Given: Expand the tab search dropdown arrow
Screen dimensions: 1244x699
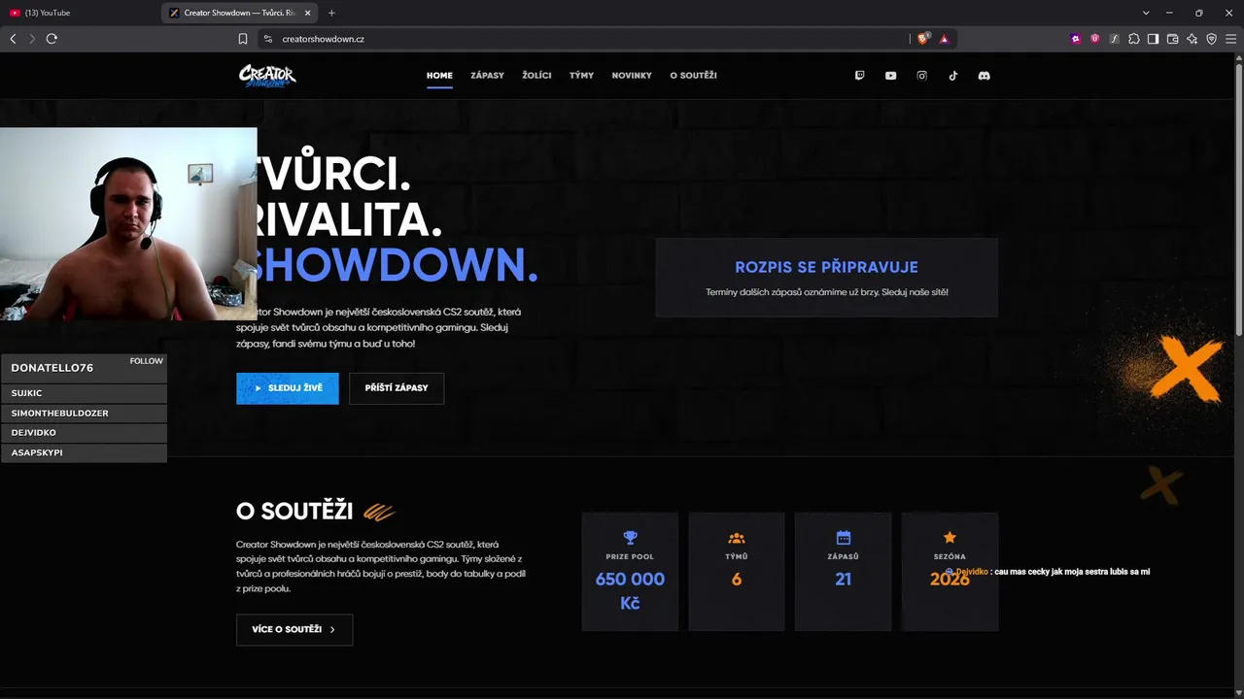Looking at the screenshot, I should click(1146, 13).
